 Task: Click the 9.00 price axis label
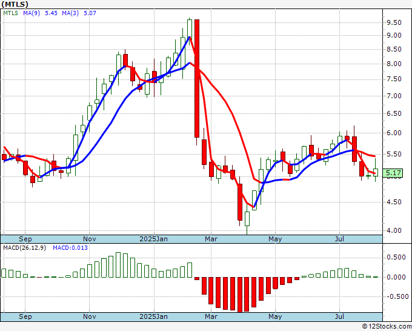(394, 36)
